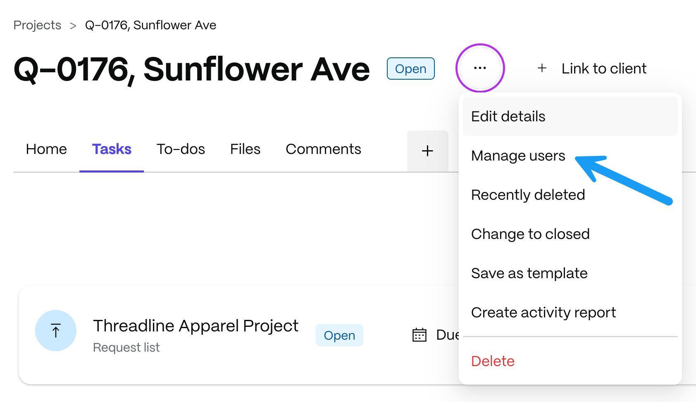Go to the Comments tab
Screen dimensions: 696x402
coord(323,149)
